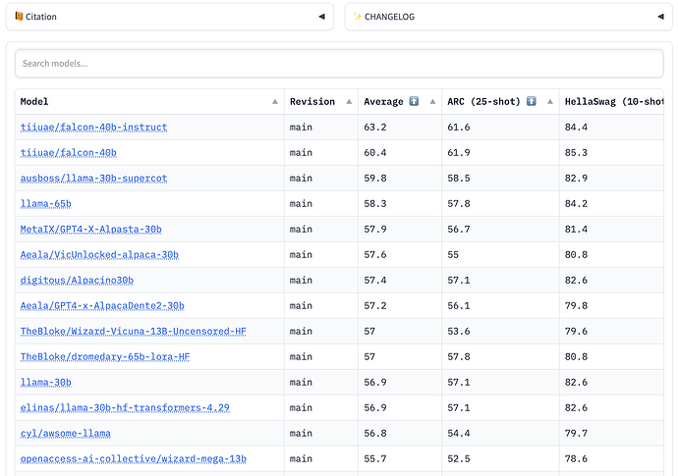Open the tiiuae/falcon-40b-instruct model link

pos(93,127)
